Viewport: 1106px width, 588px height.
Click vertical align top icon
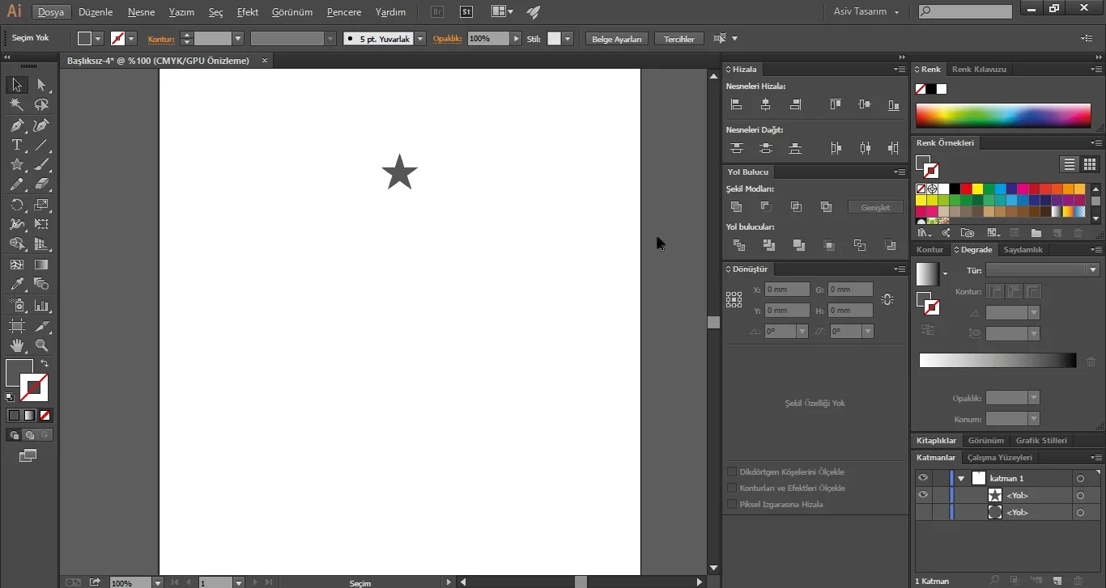tap(836, 104)
